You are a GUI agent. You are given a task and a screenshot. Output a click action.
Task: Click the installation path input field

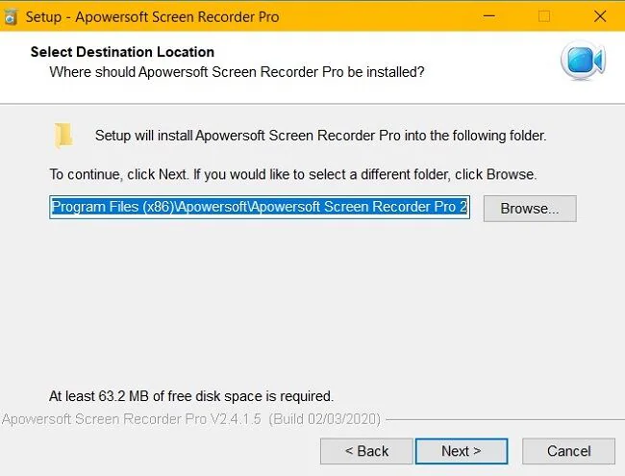tap(260, 208)
